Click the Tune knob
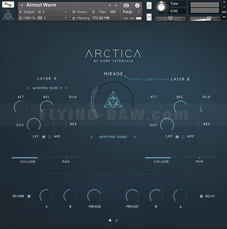Screen dimensions: 227x229 click(161, 7)
